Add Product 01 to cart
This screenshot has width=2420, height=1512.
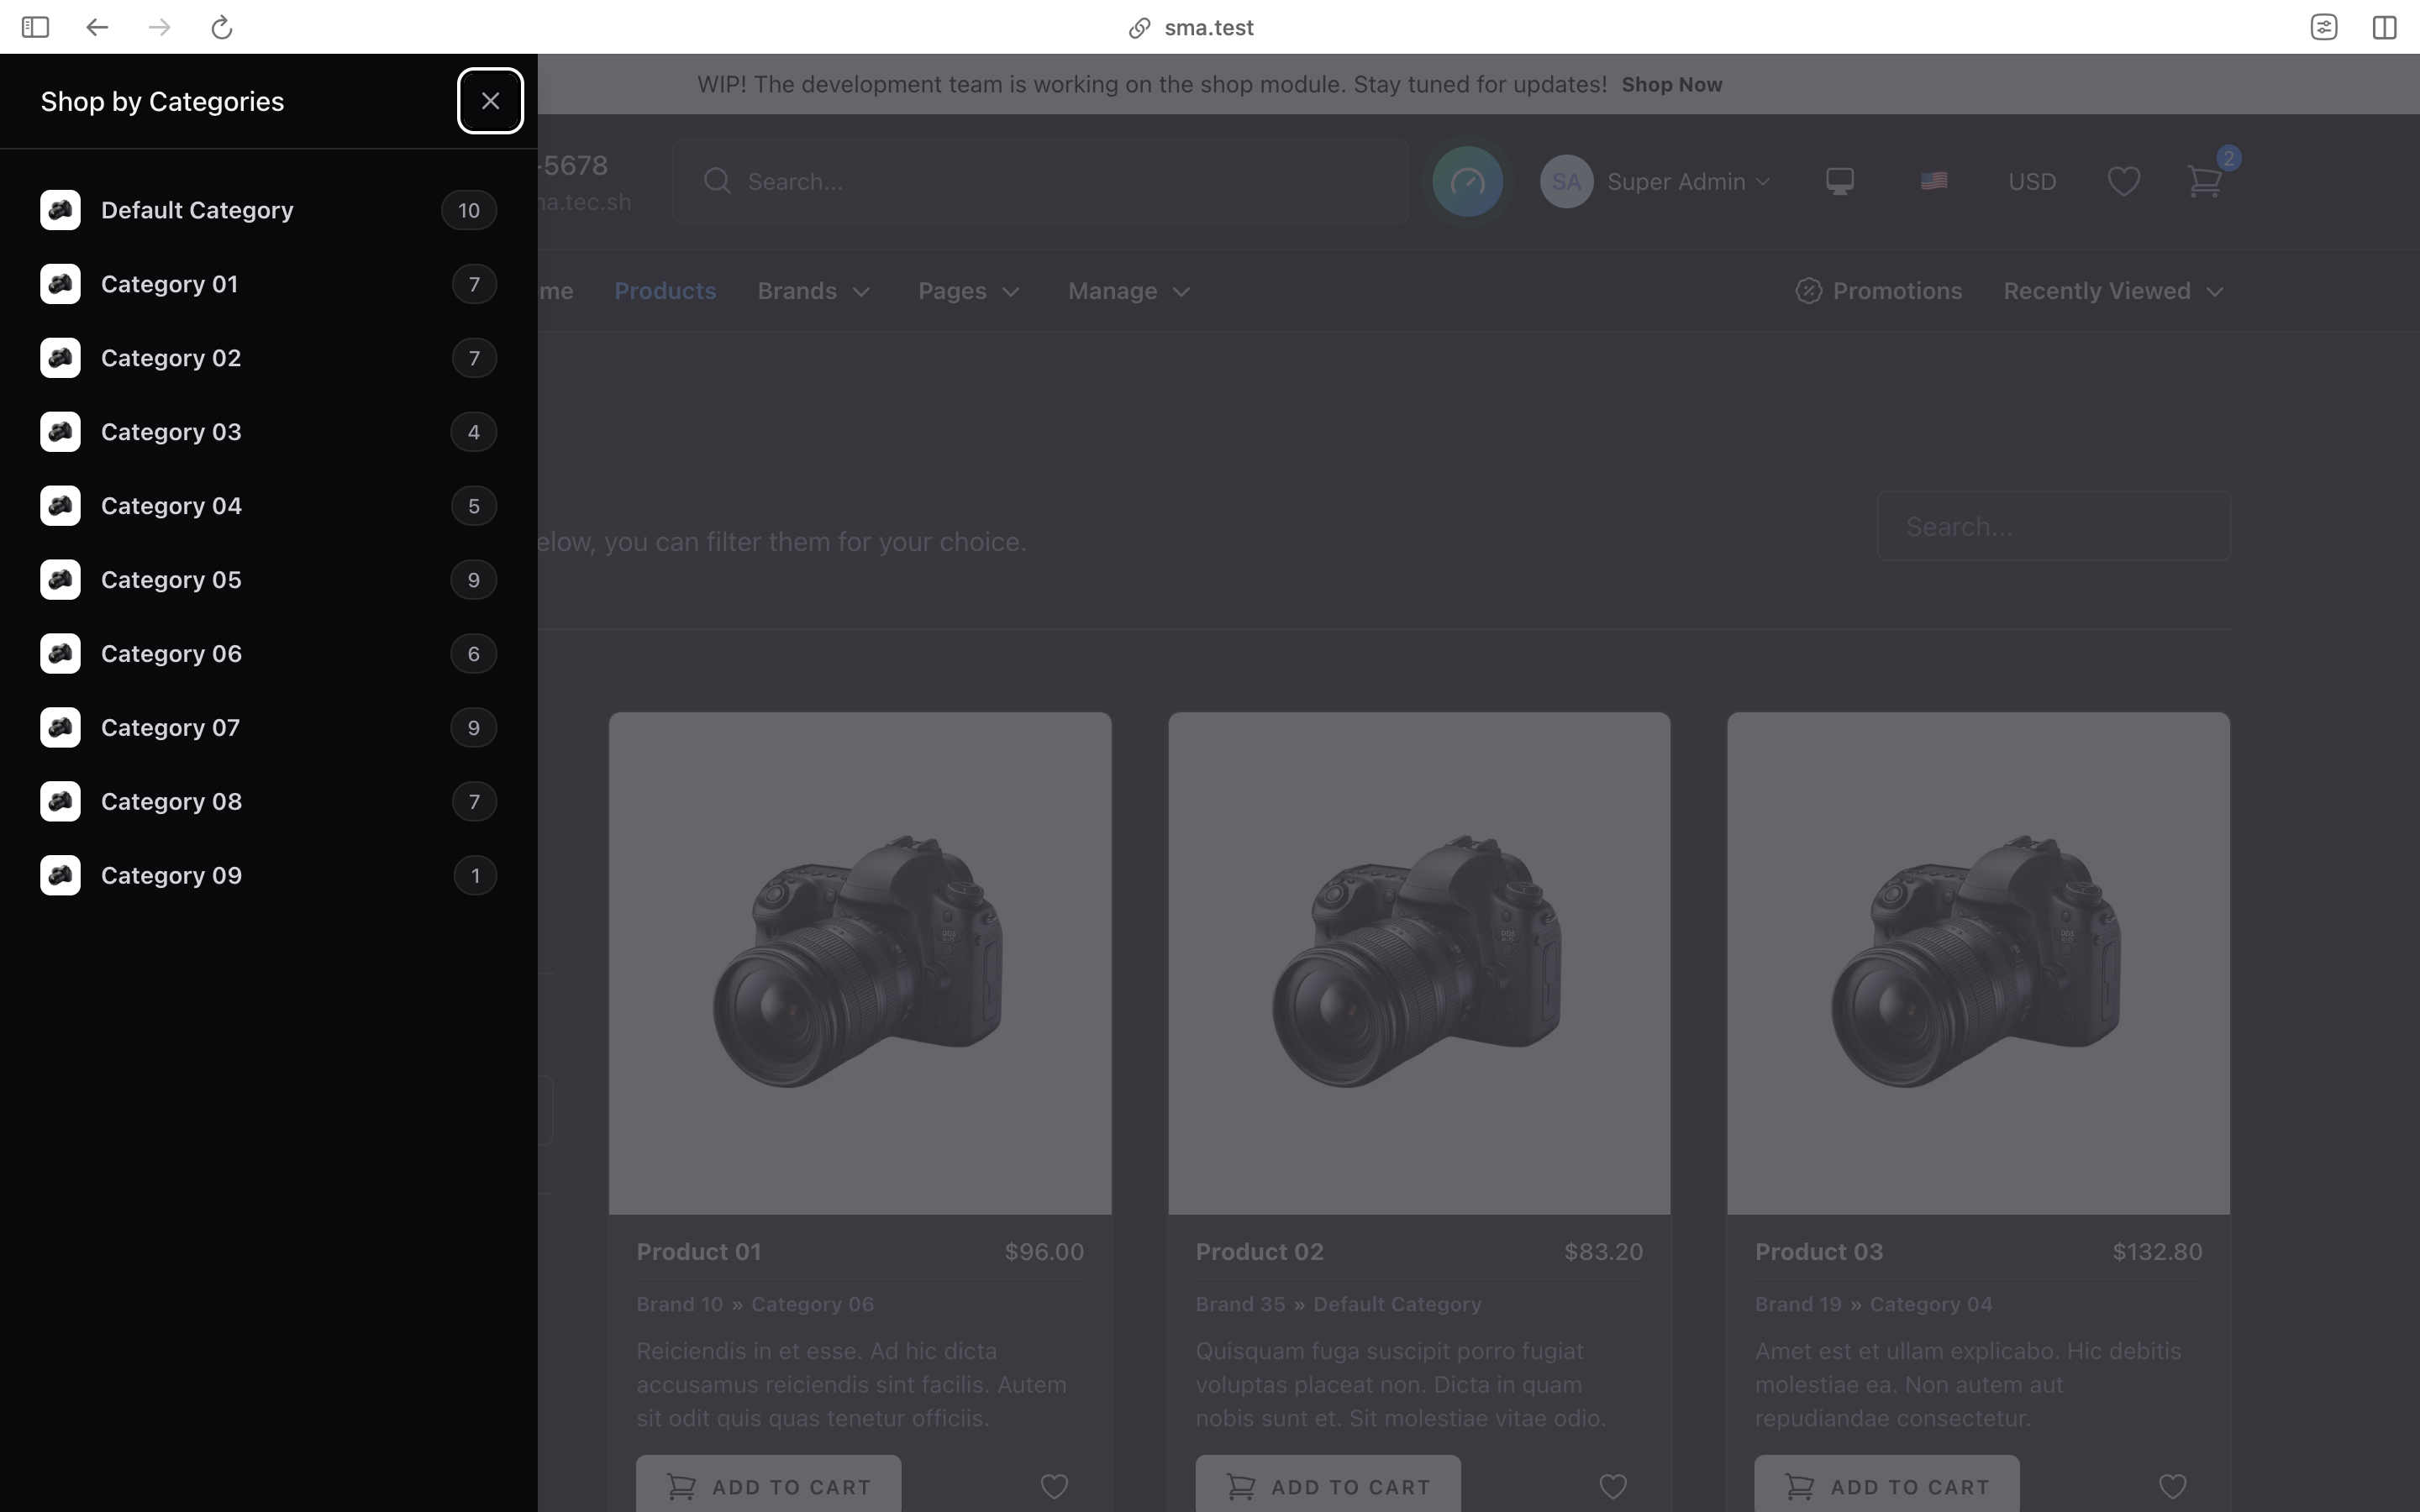click(768, 1486)
